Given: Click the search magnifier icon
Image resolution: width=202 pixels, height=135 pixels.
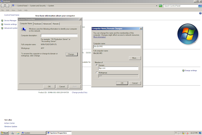Looking at the screenshot, I should coord(200,6).
